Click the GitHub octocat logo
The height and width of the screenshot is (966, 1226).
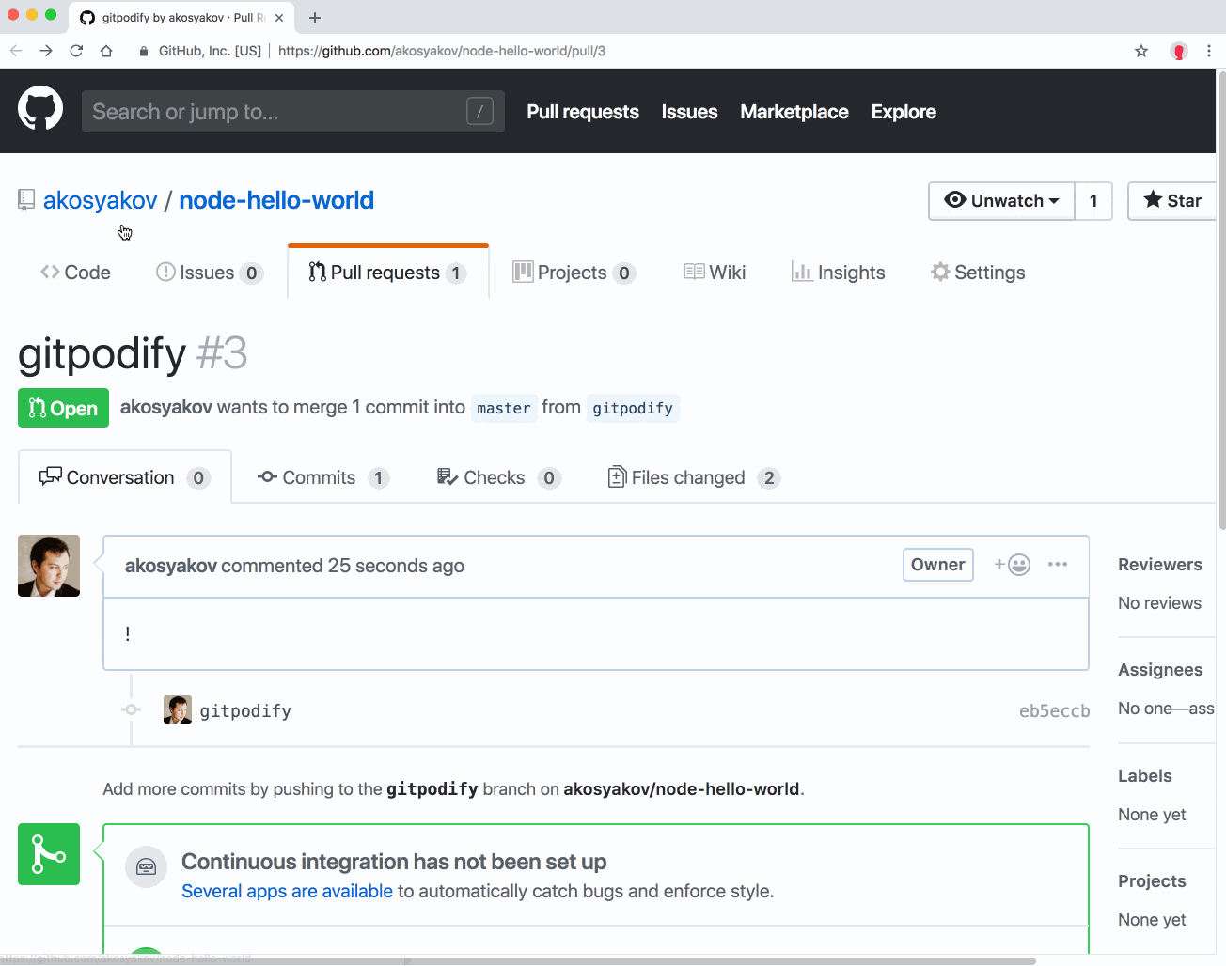coord(39,107)
